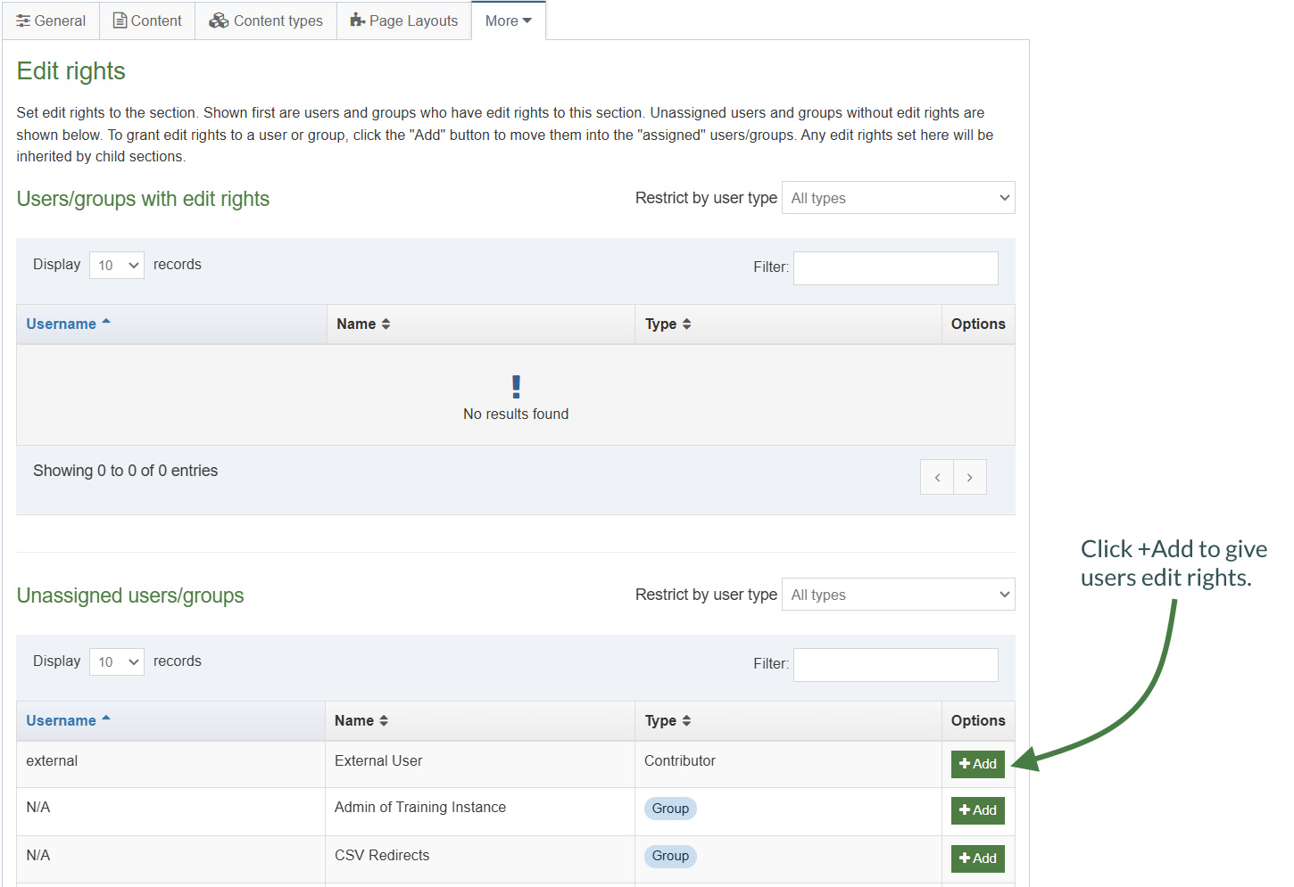
Task: Click the Filter field for unassigned users
Action: coord(895,664)
